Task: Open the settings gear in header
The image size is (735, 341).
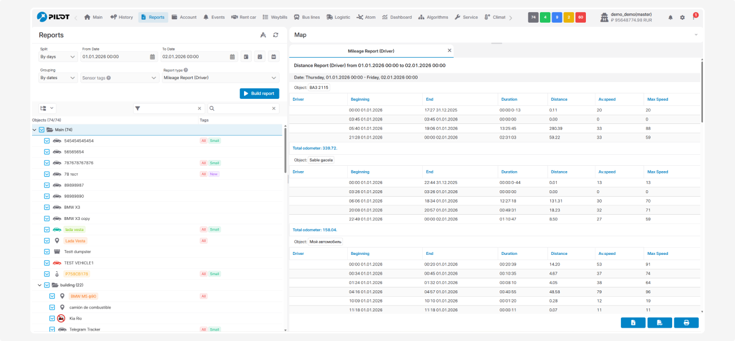Action: pos(683,17)
